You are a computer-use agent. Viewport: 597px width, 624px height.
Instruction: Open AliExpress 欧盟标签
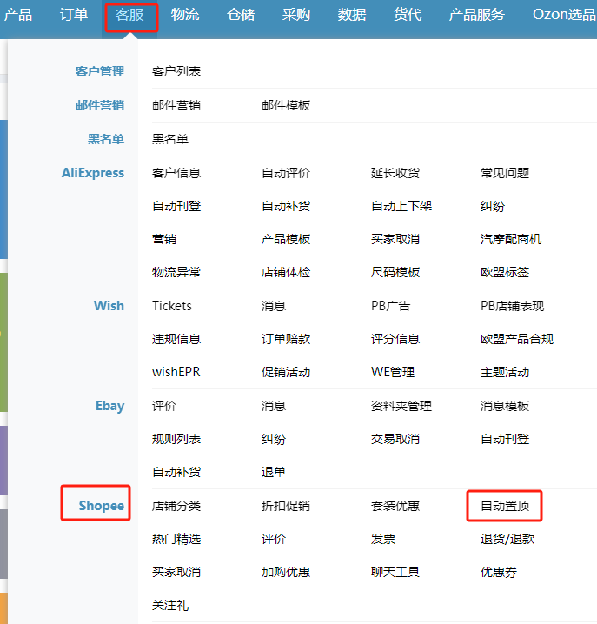[505, 272]
